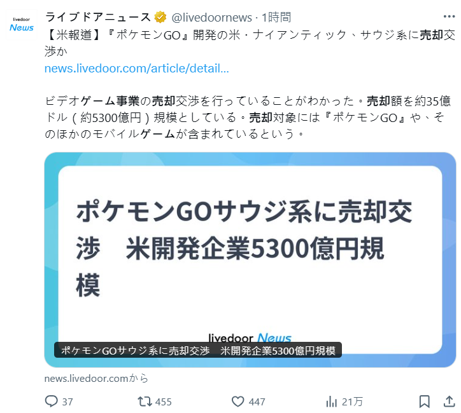Click the share upload icon
This screenshot has height=413, width=461.
pyautogui.click(x=449, y=402)
